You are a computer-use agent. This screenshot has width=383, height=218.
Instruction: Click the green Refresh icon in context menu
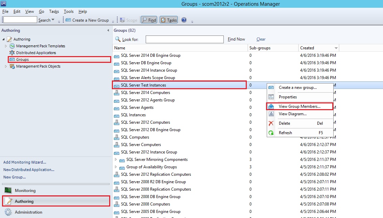[x=271, y=133]
